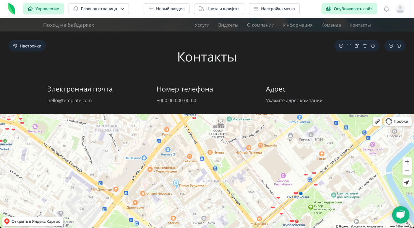Expand the Главная страница page dropdown
The width and height of the screenshot is (414, 228).
click(x=99, y=9)
